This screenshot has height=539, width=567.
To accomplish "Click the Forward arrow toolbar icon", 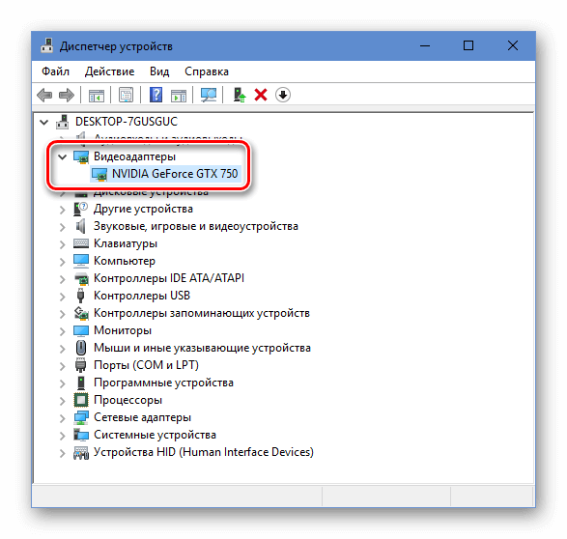I will pyautogui.click(x=67, y=96).
